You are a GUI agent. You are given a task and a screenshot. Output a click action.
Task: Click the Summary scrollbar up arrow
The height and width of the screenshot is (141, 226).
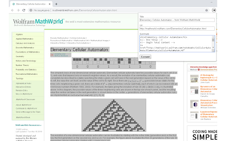pos(213,37)
